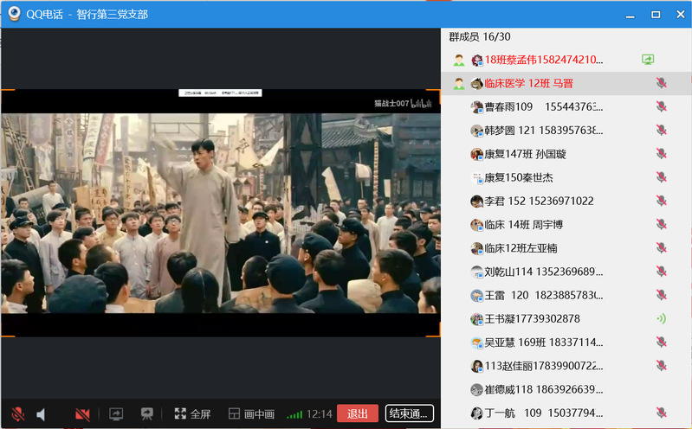Image resolution: width=692 pixels, height=429 pixels.
Task: Click speaking indicator for 王书凝17739302878
Action: (x=661, y=318)
